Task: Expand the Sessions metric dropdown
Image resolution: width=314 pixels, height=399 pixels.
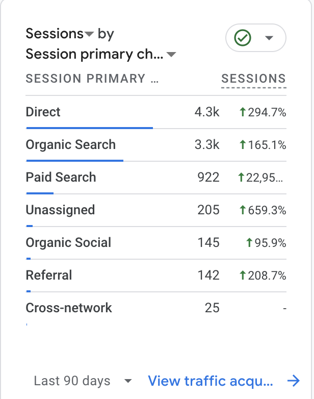Action: 89,34
